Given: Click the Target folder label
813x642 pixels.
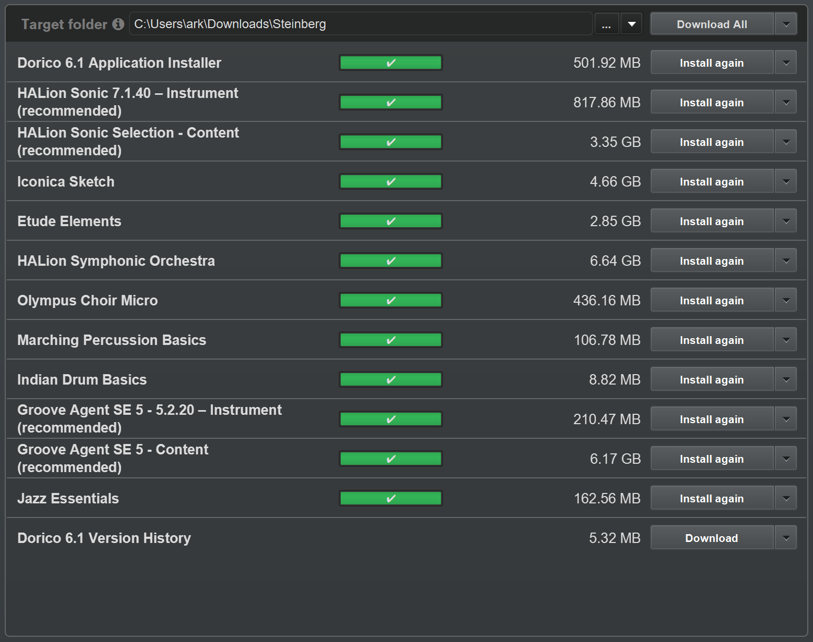Looking at the screenshot, I should tap(64, 24).
